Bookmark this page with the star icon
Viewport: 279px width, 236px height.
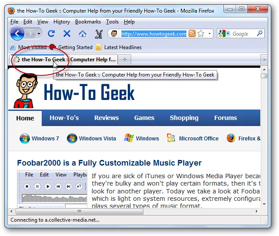click(x=201, y=33)
